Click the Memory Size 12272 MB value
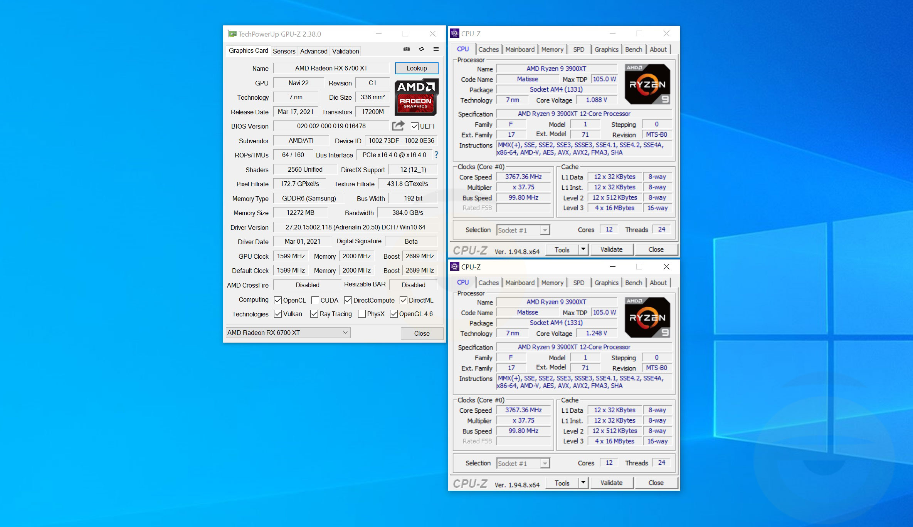 click(x=301, y=212)
